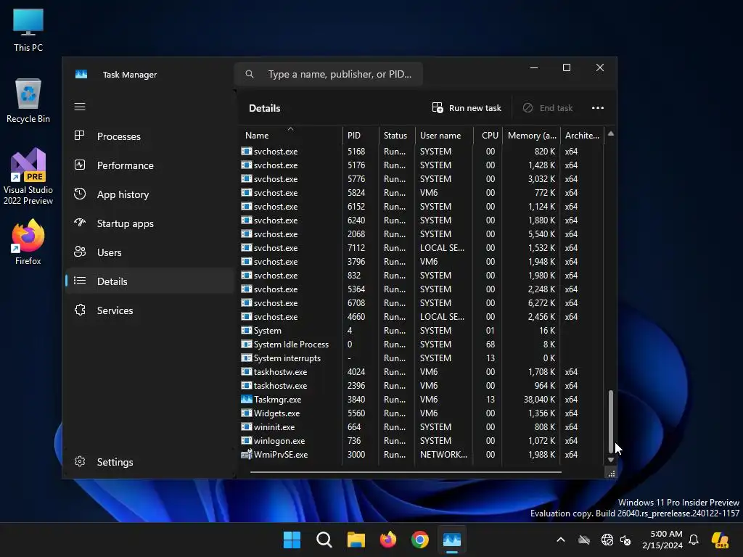Click the Run new task button
Screen dimensions: 743x557
tap(467, 108)
